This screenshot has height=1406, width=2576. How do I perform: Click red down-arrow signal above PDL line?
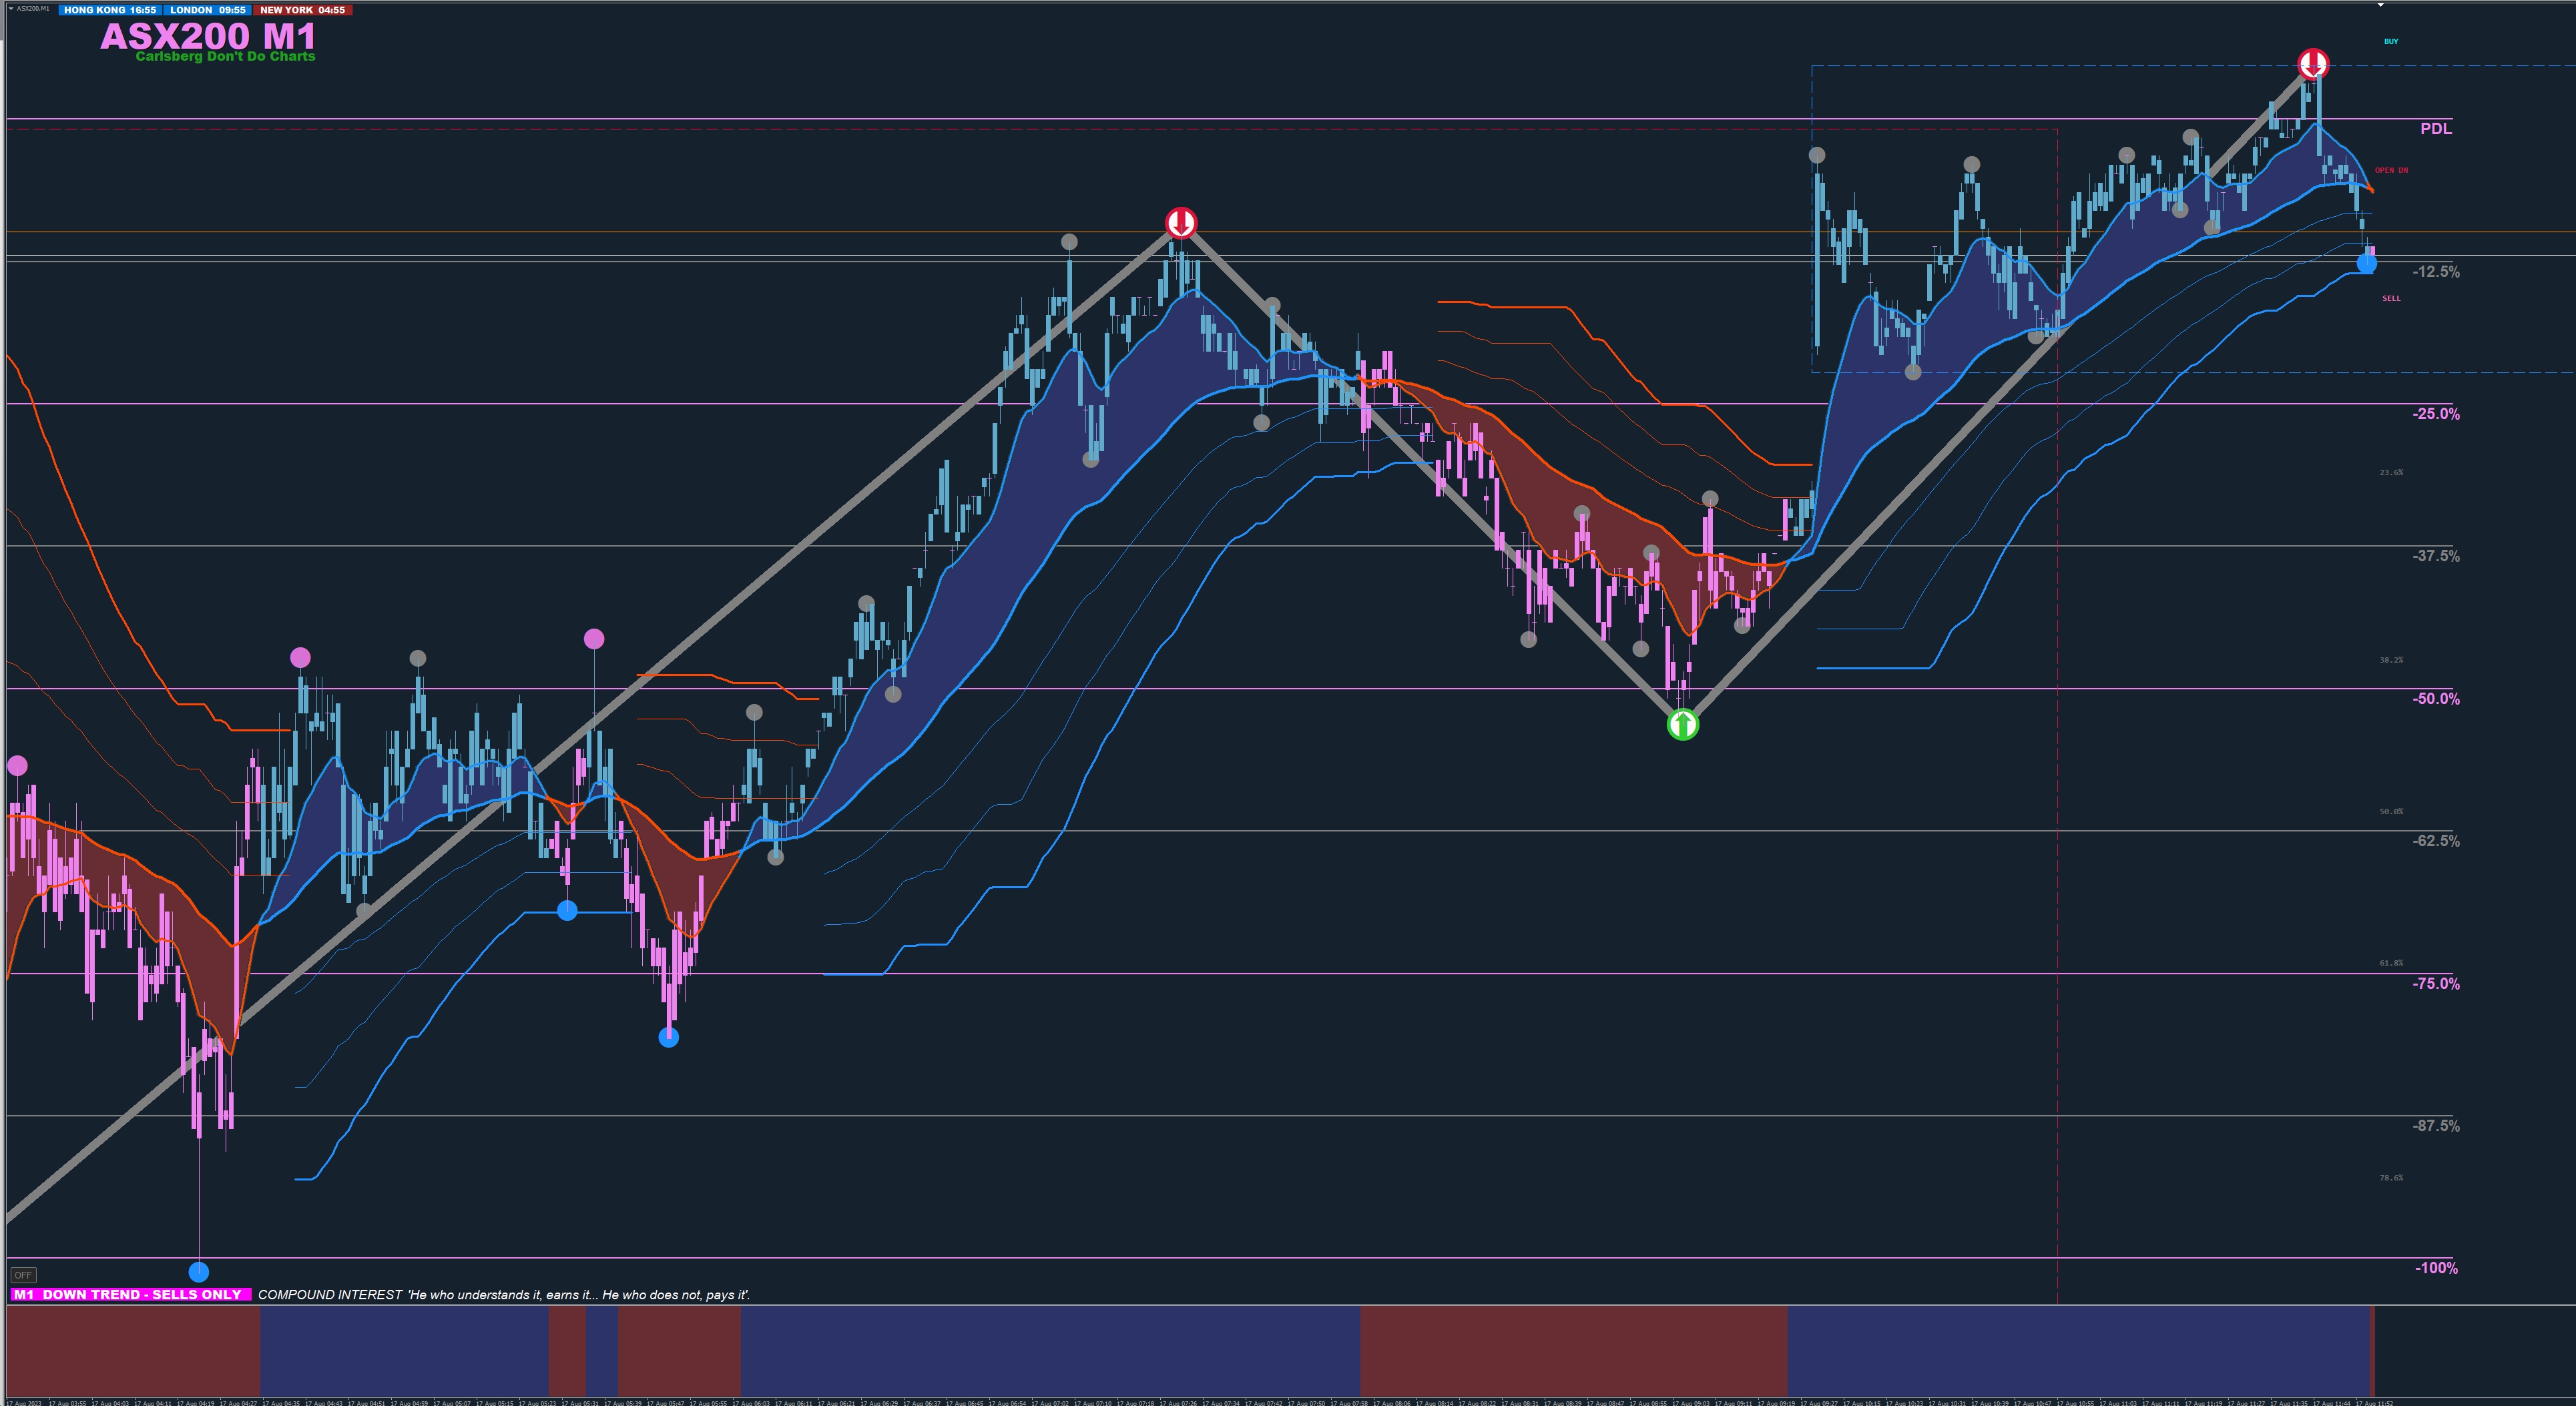click(x=2312, y=65)
